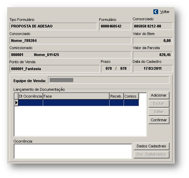
Task: Click the Voltar link text
Action: point(165,12)
